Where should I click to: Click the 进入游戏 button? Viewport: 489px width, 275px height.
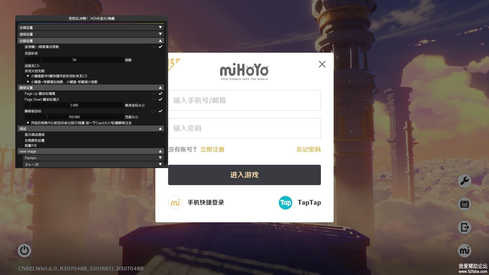tap(244, 175)
